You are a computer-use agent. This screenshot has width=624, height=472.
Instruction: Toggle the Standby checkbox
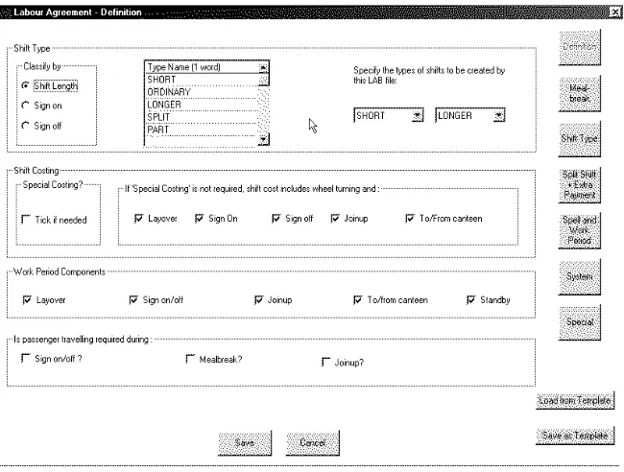[x=470, y=300]
